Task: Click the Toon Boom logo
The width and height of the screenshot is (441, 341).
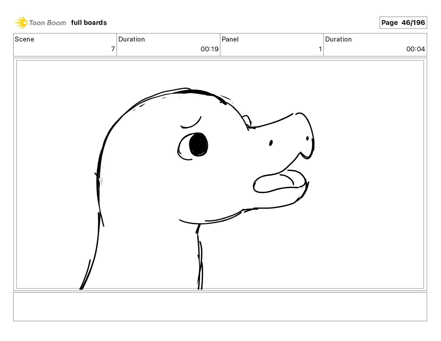Action: pyautogui.click(x=40, y=23)
